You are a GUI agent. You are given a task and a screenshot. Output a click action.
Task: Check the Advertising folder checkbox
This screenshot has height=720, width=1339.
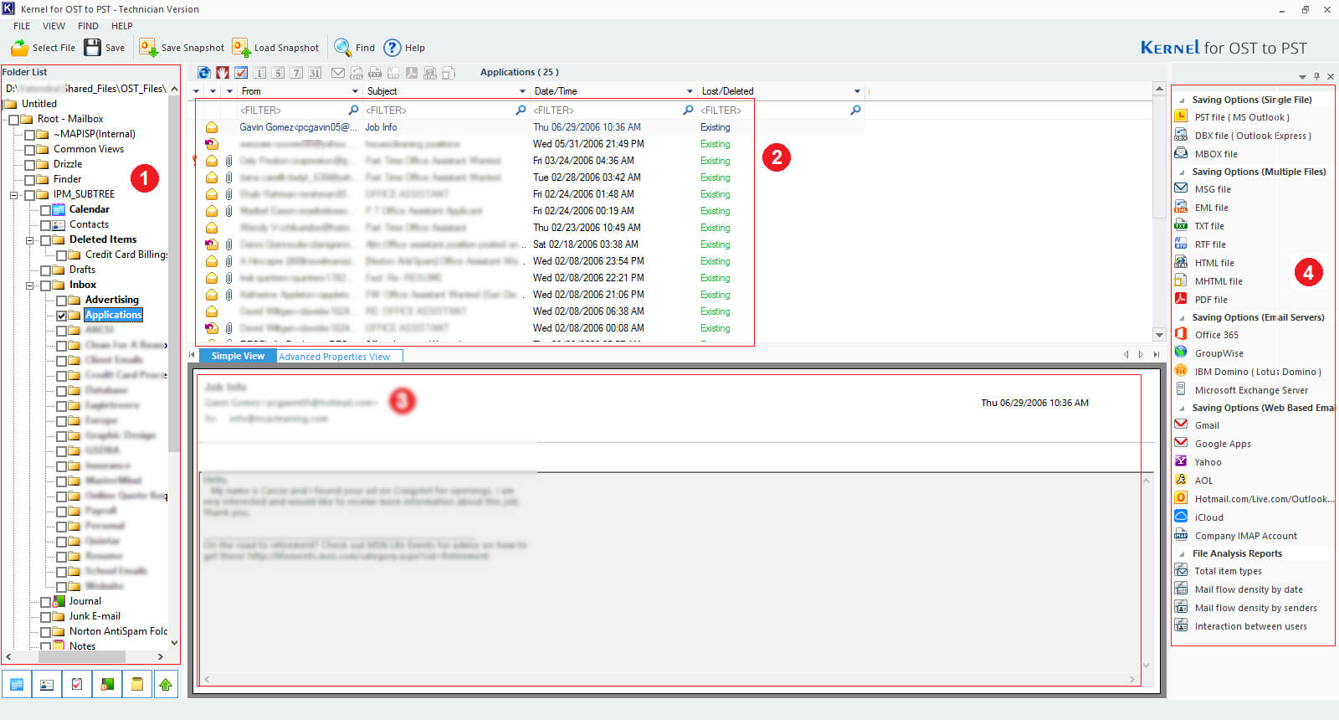click(62, 301)
